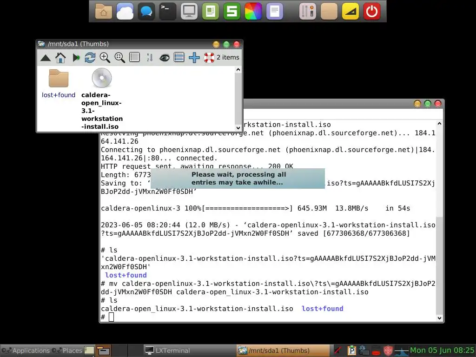Click the terminal command prompt cursor
This screenshot has width=476, height=357.
tap(112, 317)
